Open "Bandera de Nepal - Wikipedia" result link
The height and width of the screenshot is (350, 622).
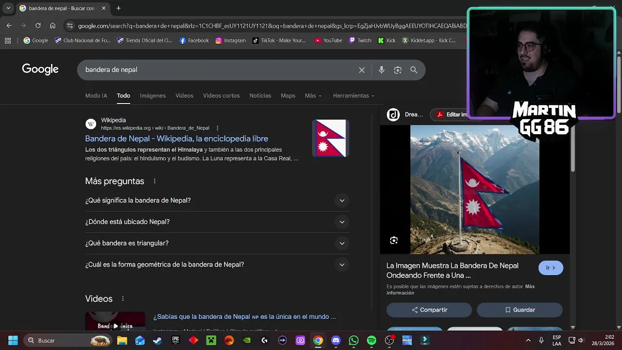pos(176,139)
